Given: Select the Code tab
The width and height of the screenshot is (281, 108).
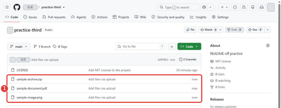Looking at the screenshot, I should [x=12, y=17].
